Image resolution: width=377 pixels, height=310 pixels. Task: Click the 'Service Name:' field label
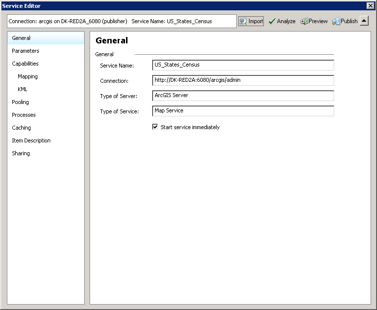[x=117, y=66]
